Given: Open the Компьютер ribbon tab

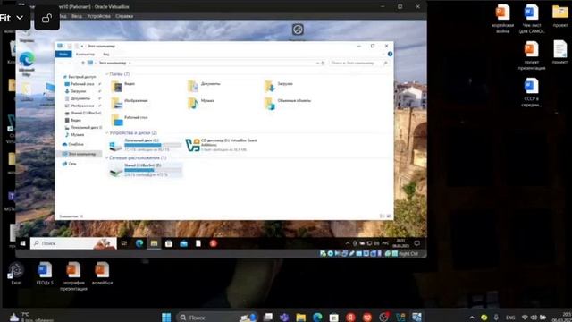Looking at the screenshot, I should click(x=86, y=54).
